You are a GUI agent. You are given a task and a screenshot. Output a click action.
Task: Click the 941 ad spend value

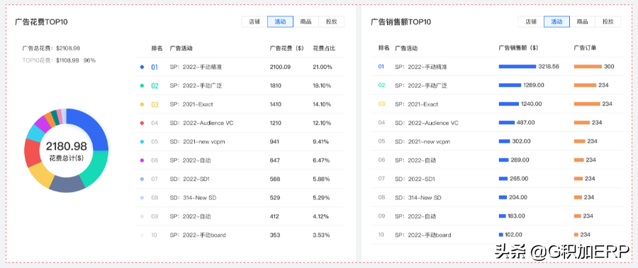(274, 142)
